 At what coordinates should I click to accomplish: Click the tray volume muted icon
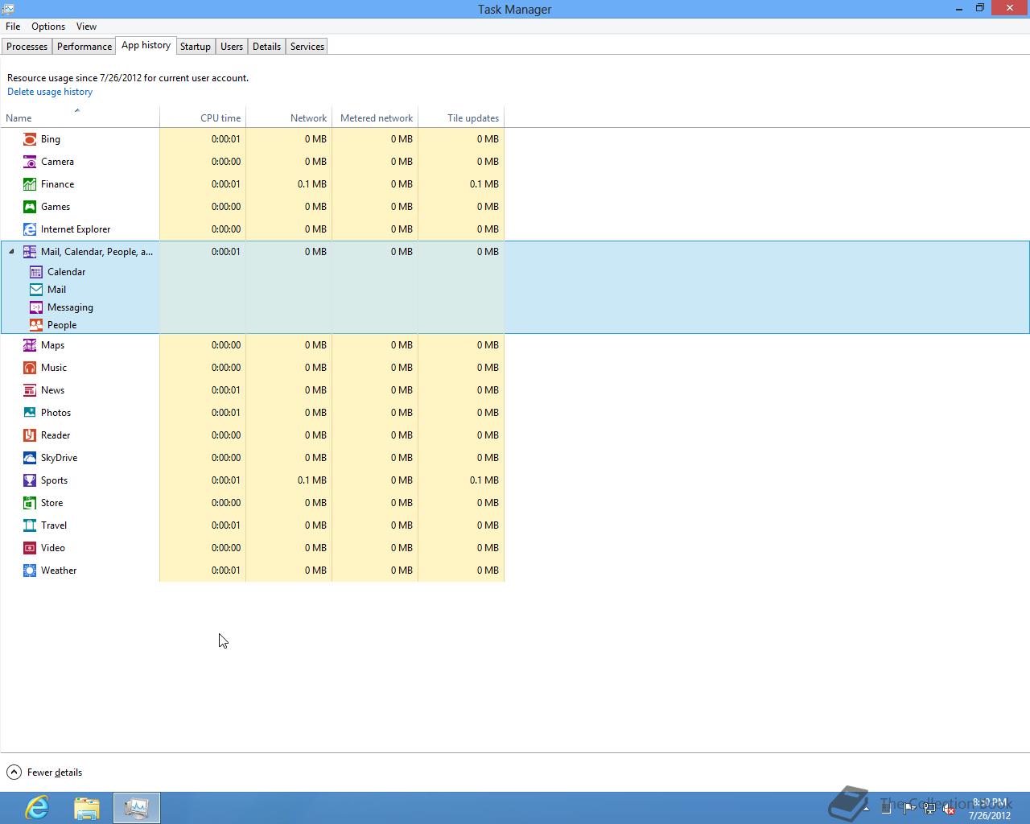pyautogui.click(x=950, y=809)
